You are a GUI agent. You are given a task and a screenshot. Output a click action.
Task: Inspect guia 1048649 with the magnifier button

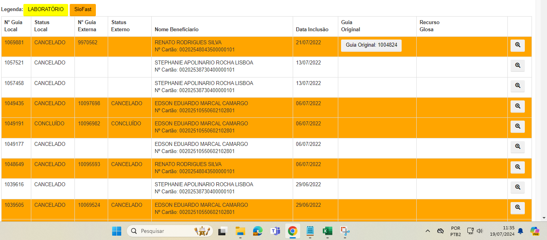point(517,167)
